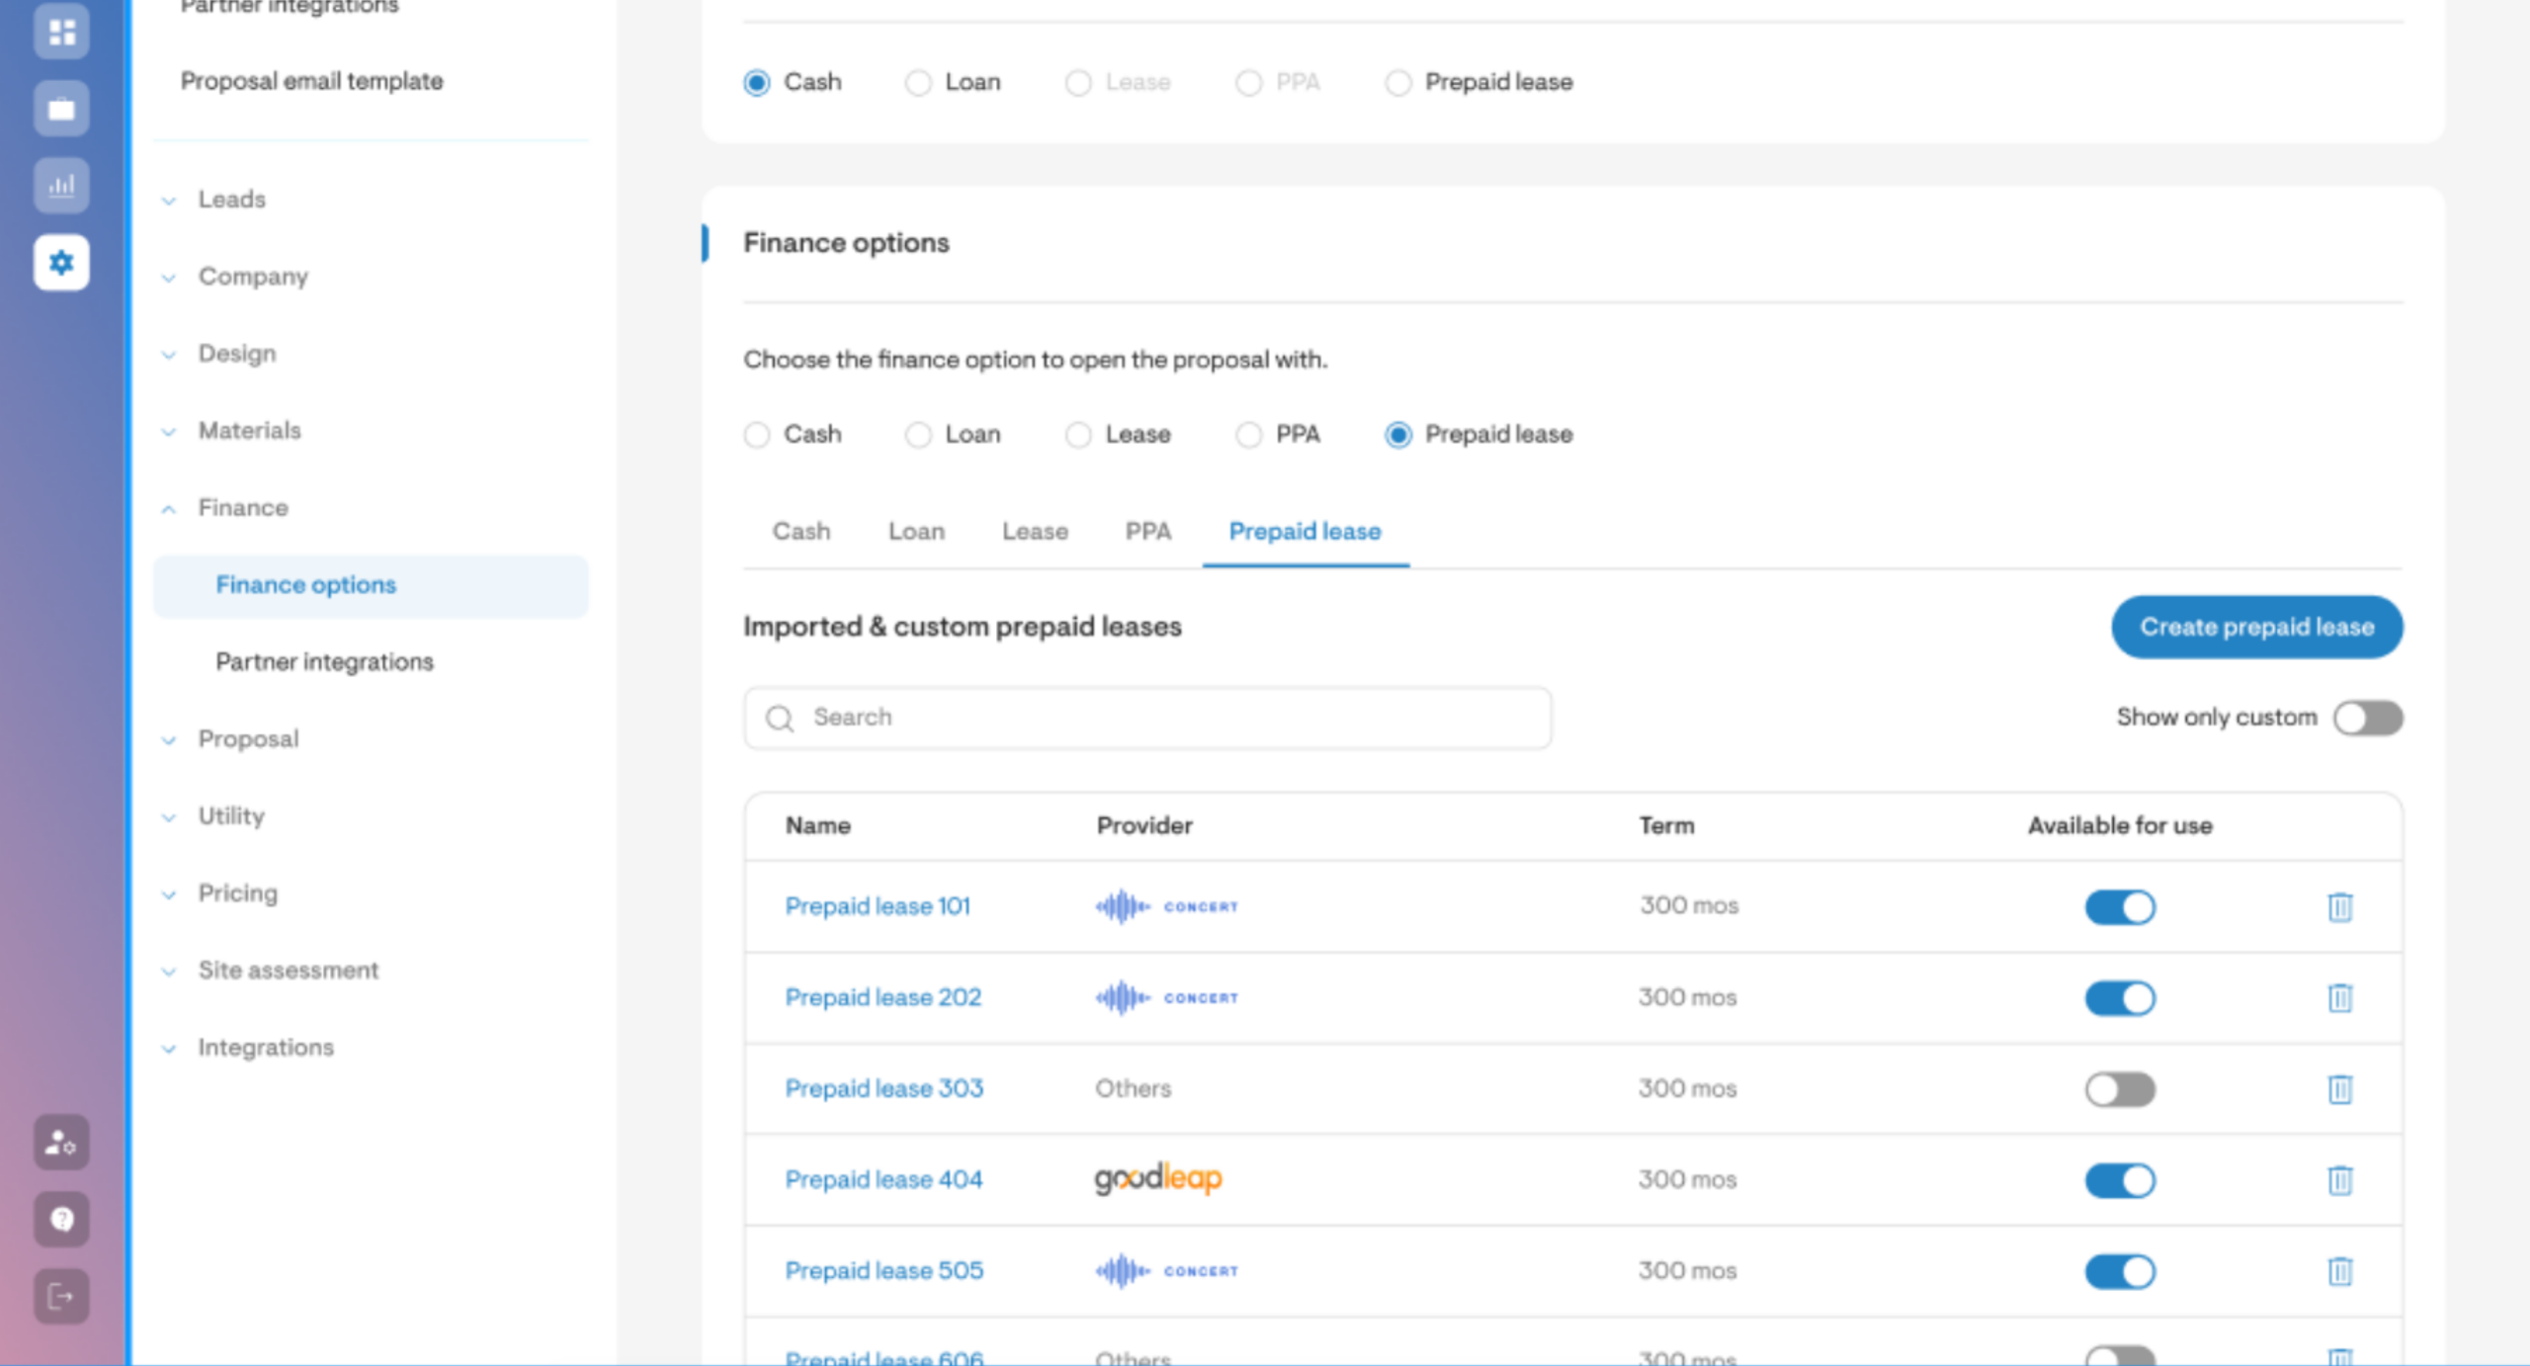Delete Prepaid lease 101 with the trash icon
Image resolution: width=2530 pixels, height=1366 pixels.
click(x=2339, y=906)
